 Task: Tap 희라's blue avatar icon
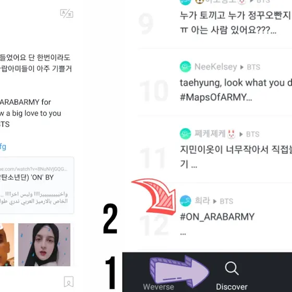185,201
